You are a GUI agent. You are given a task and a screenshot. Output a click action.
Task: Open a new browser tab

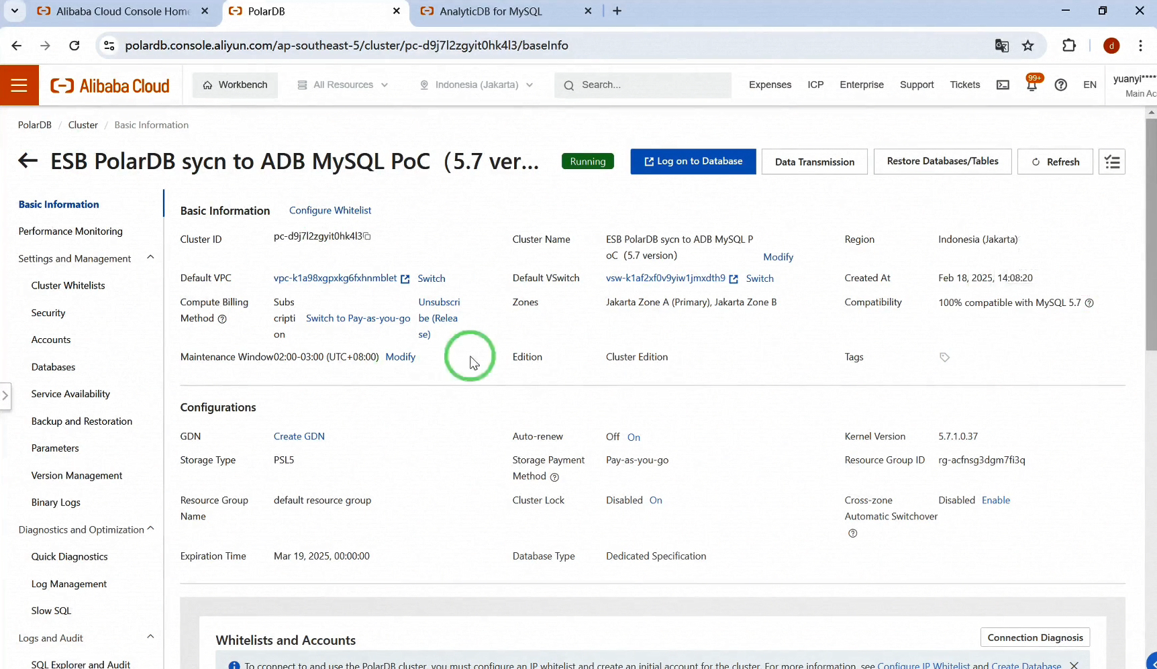617,11
